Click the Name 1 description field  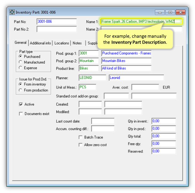[141, 22]
